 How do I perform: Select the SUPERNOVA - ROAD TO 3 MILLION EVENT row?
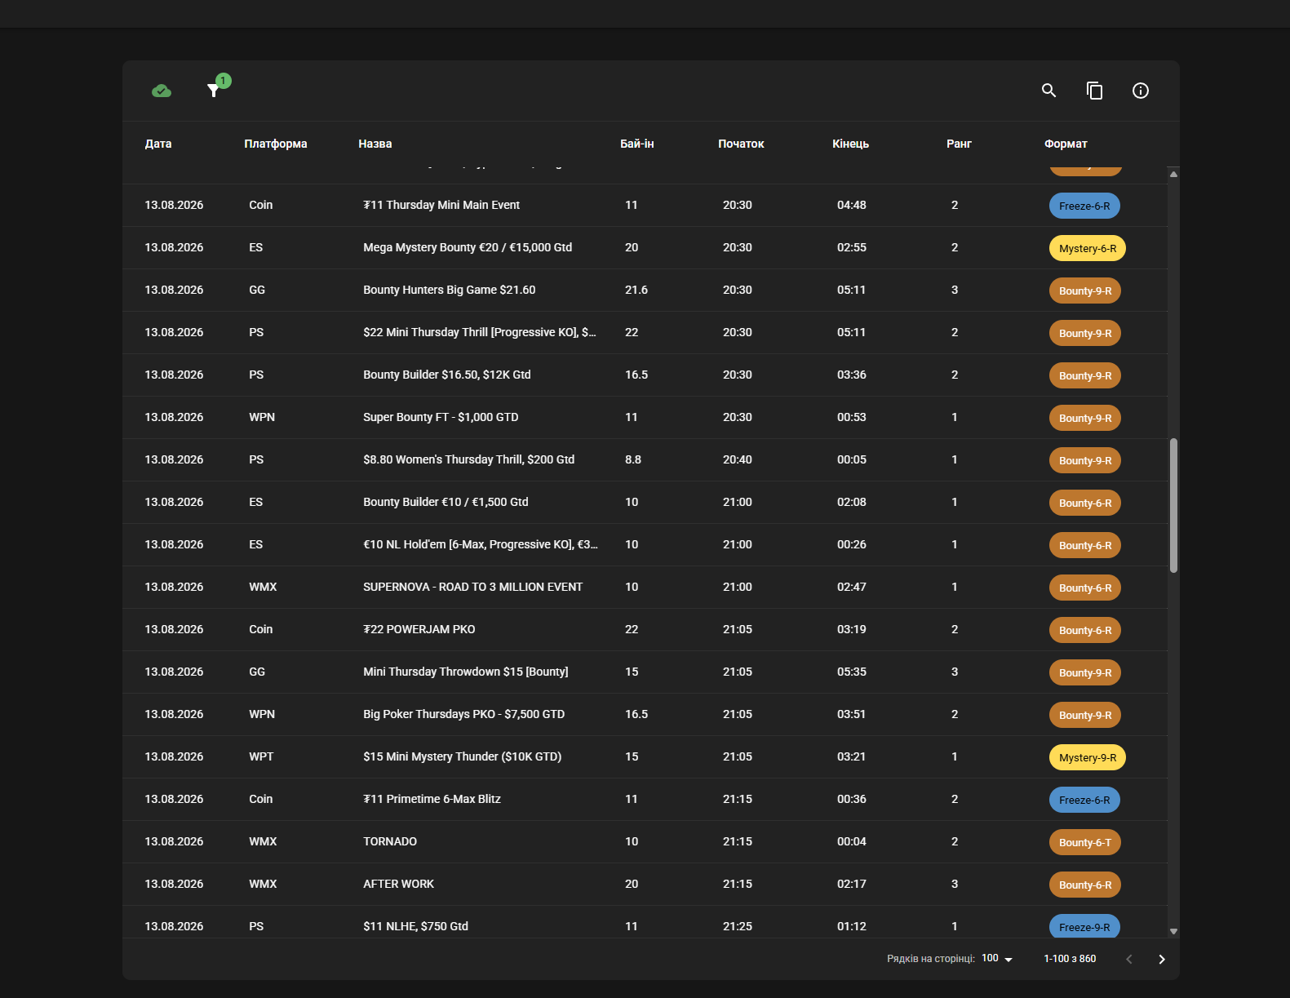[645, 588]
